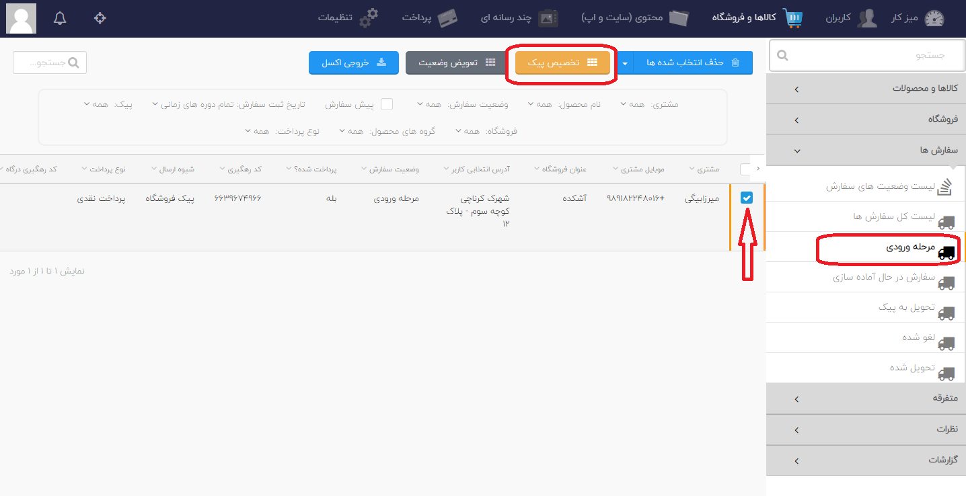Sort by شیوه ارسال column header
Viewport: 966px width, 496px height.
173,169
